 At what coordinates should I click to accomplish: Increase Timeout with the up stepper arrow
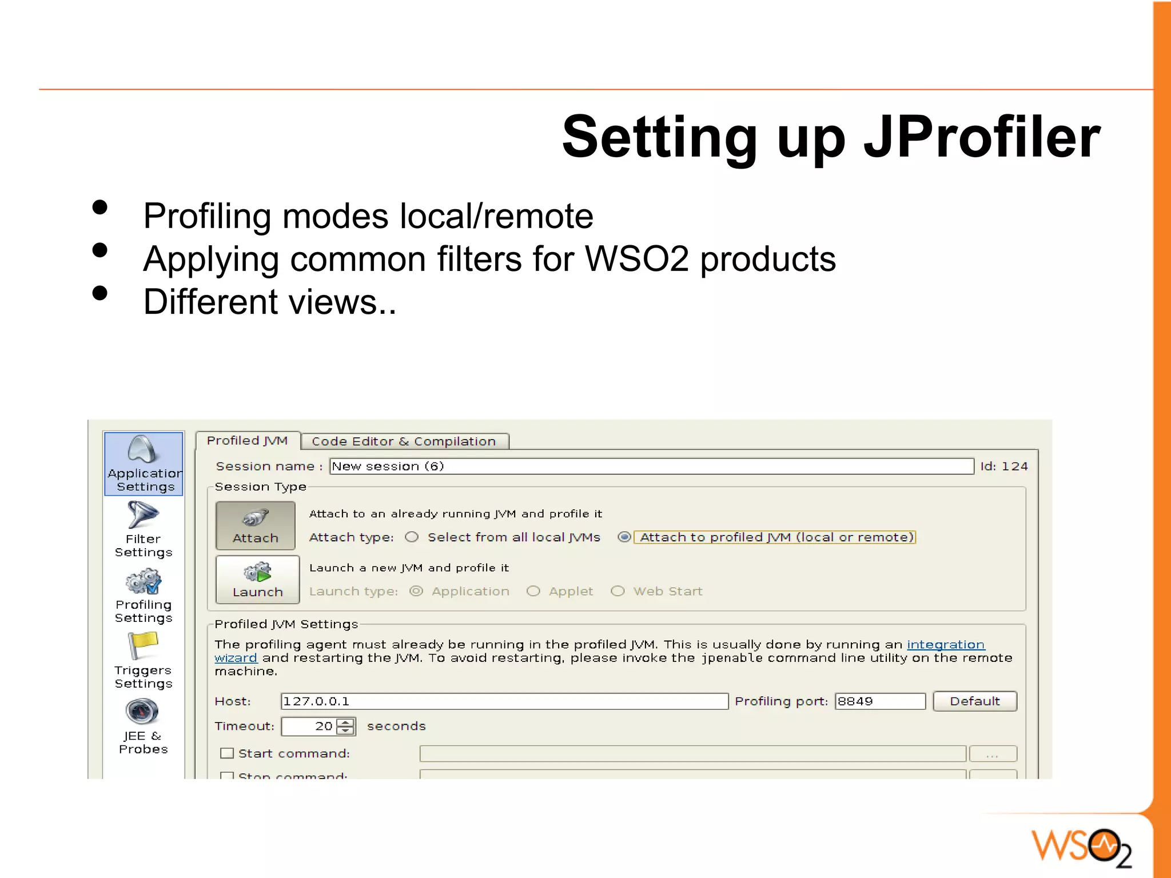pos(345,723)
